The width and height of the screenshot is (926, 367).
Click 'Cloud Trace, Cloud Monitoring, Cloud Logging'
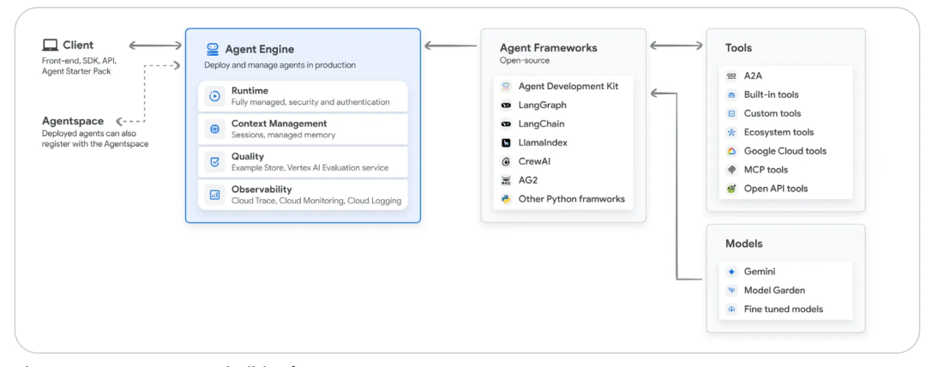(x=316, y=201)
